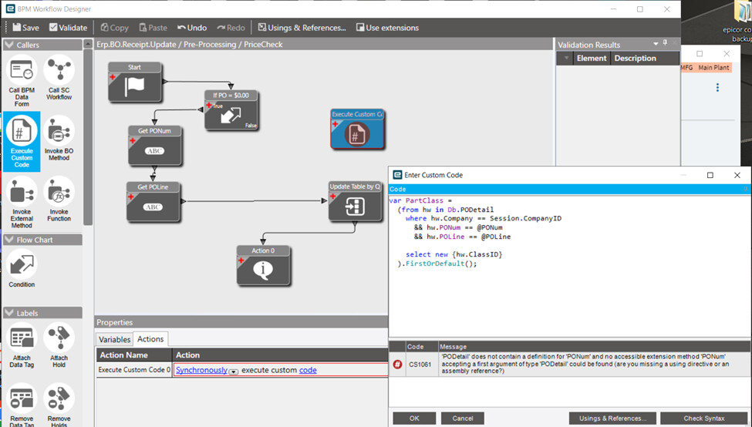
Task: Open the Validation Results panel dropdown arrow
Action: pos(656,44)
